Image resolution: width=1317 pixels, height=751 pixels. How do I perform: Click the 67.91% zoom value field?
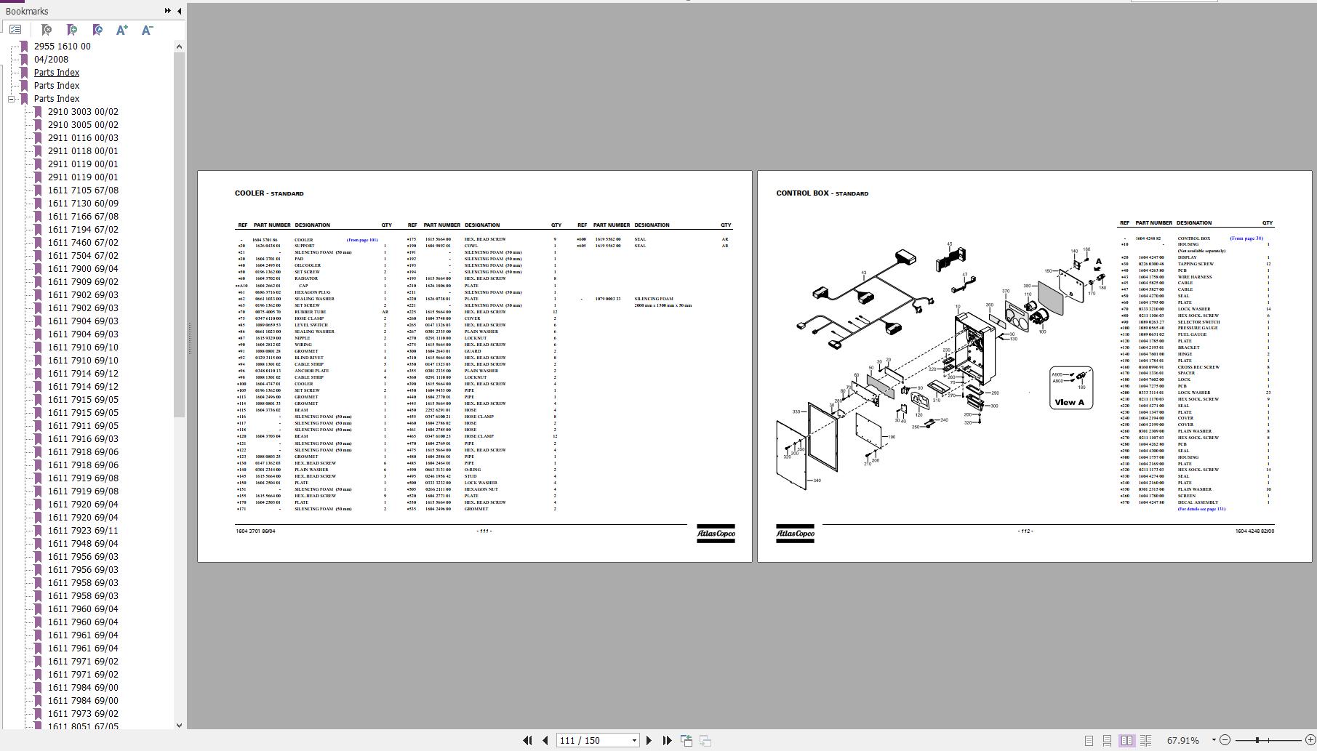click(x=1183, y=740)
